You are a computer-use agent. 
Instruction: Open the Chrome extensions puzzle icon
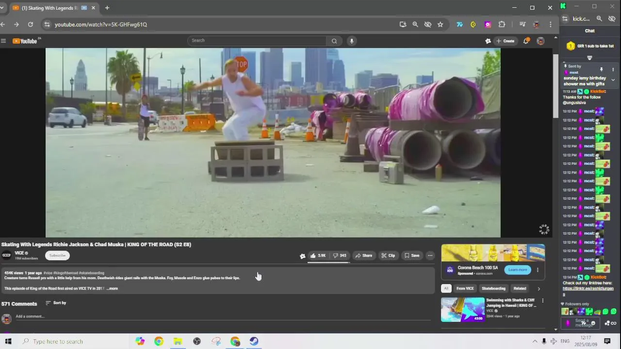coord(502,24)
